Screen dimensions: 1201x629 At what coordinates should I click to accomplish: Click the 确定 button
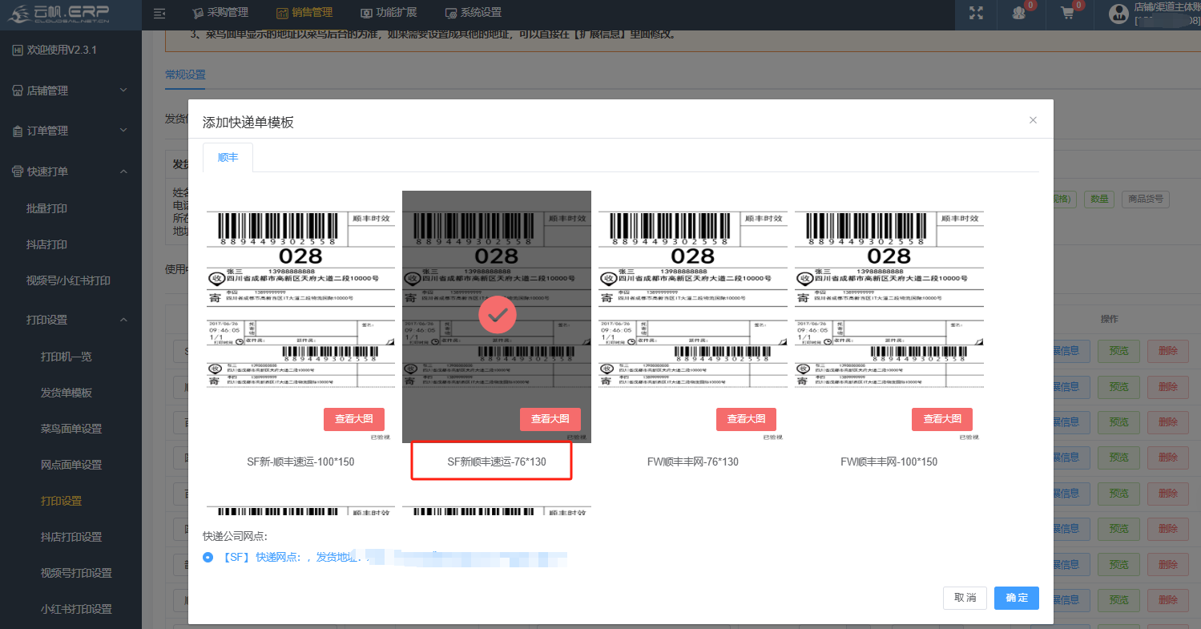(1016, 598)
